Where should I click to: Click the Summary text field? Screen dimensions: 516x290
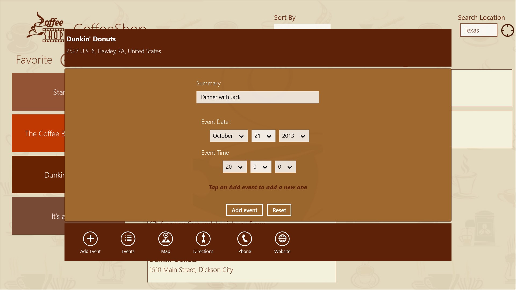[257, 97]
